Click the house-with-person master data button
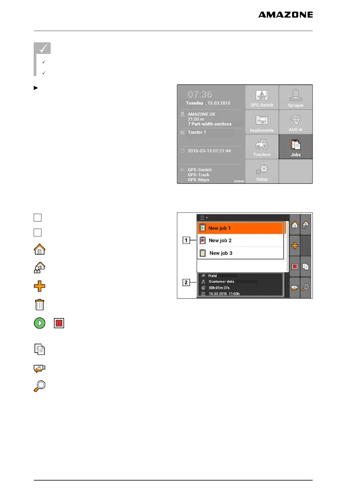This screenshot has width=355, height=502. click(306, 224)
